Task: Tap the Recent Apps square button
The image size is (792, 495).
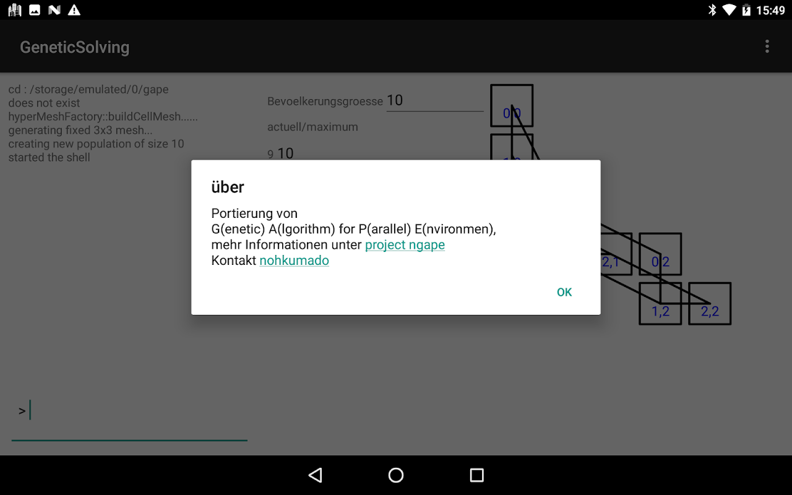Action: tap(476, 475)
